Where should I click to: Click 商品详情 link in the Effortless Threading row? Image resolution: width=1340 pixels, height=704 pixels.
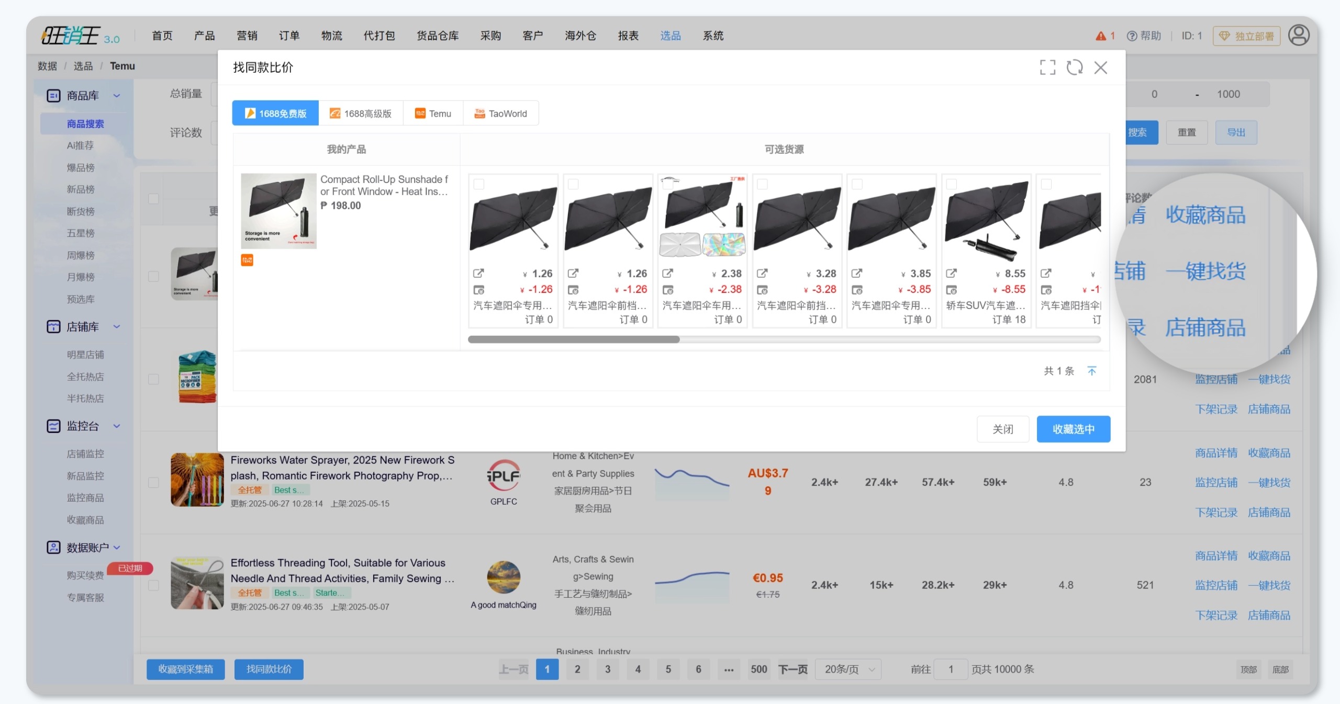coord(1216,556)
